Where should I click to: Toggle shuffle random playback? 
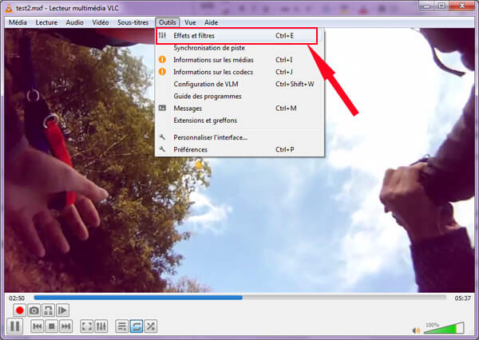tap(151, 326)
